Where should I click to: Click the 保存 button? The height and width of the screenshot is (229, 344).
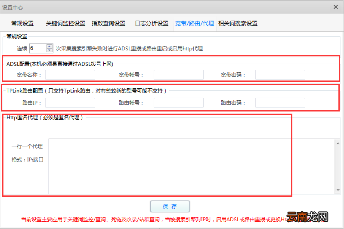pyautogui.click(x=170, y=207)
